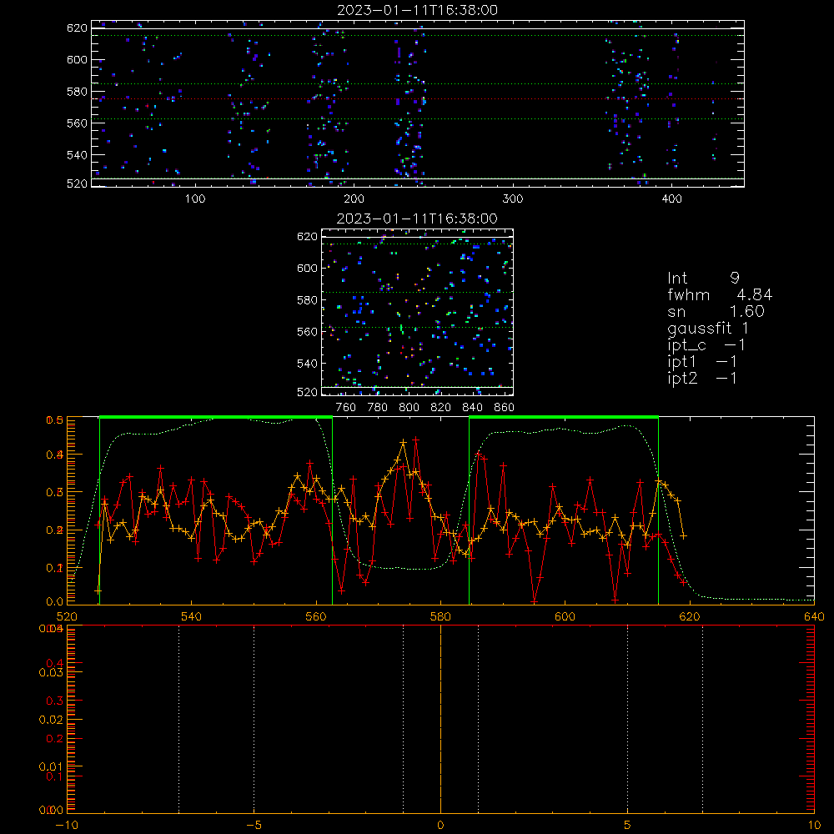The image size is (834, 834).
Task: Click y-axis label 540 on top image panel
Action: (x=77, y=155)
